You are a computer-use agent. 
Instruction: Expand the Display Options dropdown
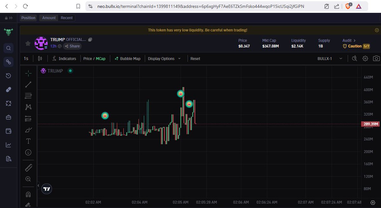[x=164, y=58]
